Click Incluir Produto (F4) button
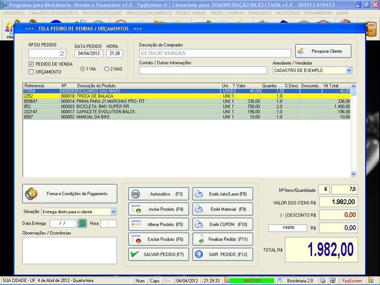380x285 pixels. (x=159, y=209)
